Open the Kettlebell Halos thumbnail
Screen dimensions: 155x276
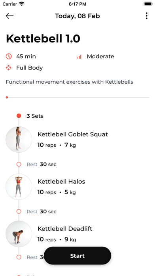click(19, 187)
